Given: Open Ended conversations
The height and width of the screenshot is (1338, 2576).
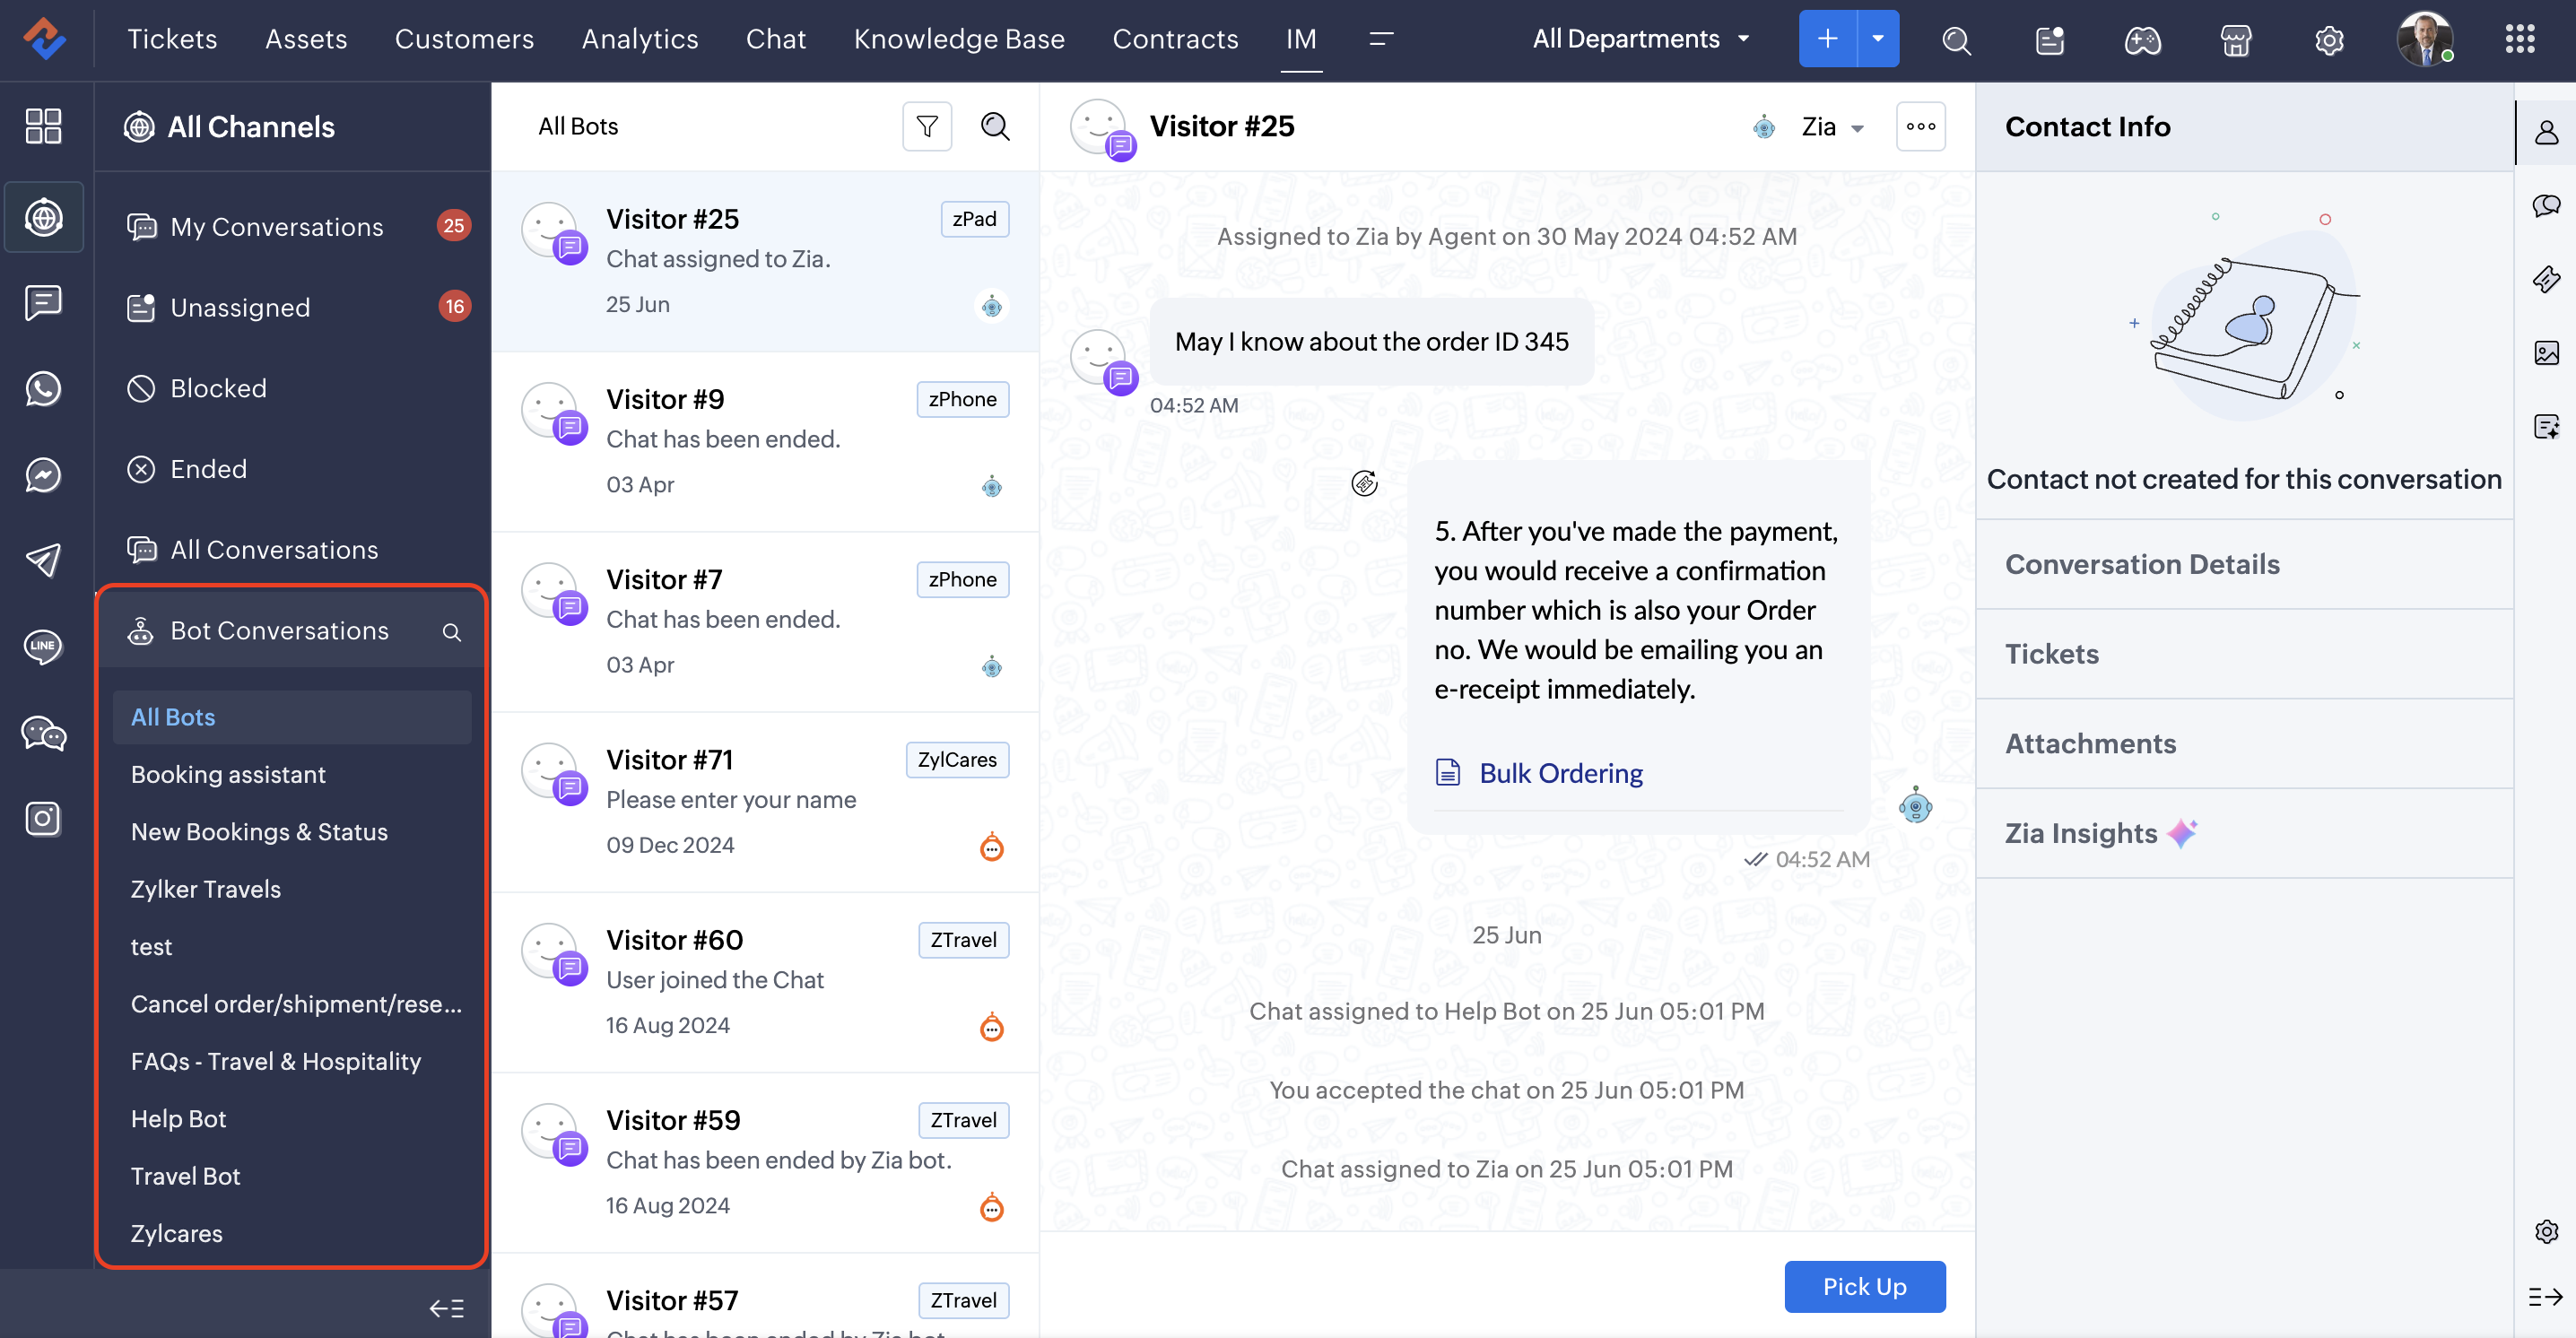Looking at the screenshot, I should [293, 469].
